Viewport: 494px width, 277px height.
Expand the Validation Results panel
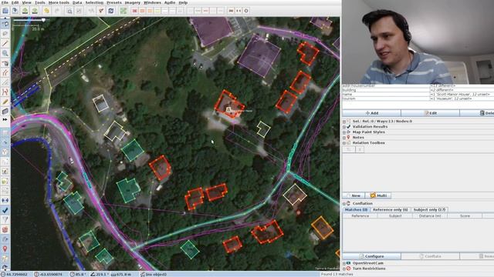pyautogui.click(x=344, y=126)
